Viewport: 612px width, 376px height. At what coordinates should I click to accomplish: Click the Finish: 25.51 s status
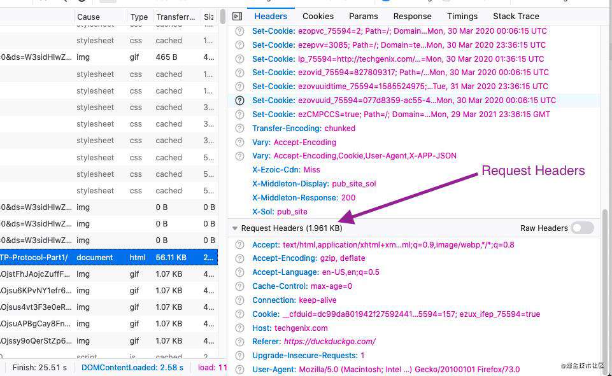click(39, 368)
